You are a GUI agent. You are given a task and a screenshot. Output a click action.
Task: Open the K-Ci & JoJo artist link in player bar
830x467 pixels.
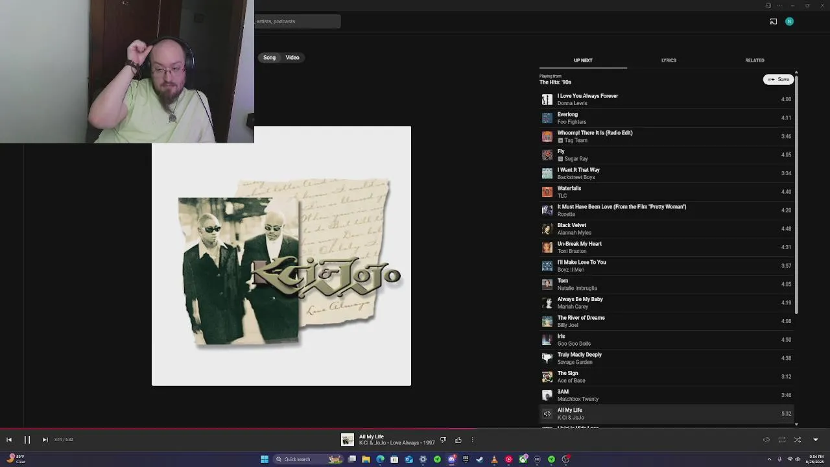tap(373, 443)
